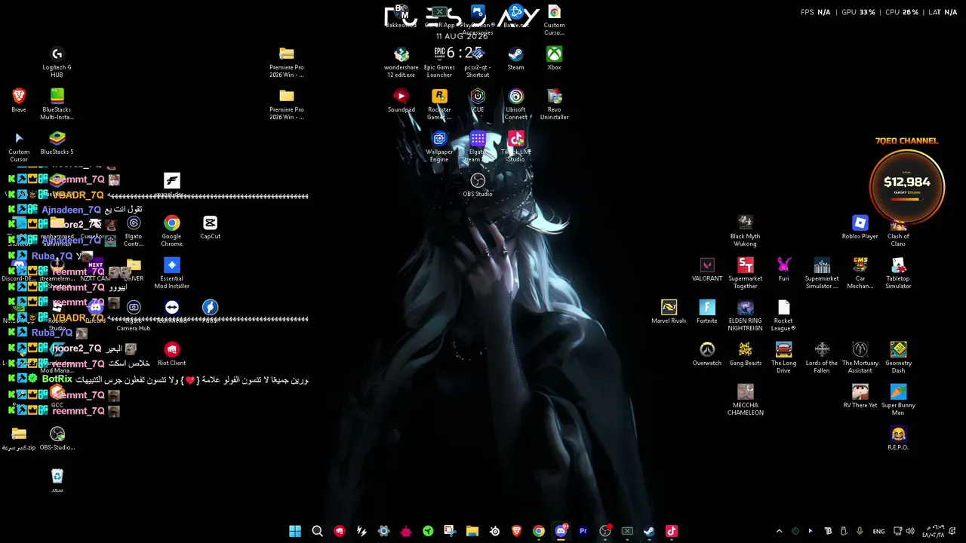
Task: Open The Mortuary Assistant shortcut
Action: (x=860, y=357)
